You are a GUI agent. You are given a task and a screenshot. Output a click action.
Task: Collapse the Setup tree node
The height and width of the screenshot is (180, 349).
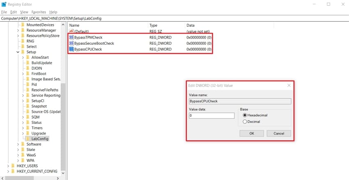pyautogui.click(x=18, y=52)
